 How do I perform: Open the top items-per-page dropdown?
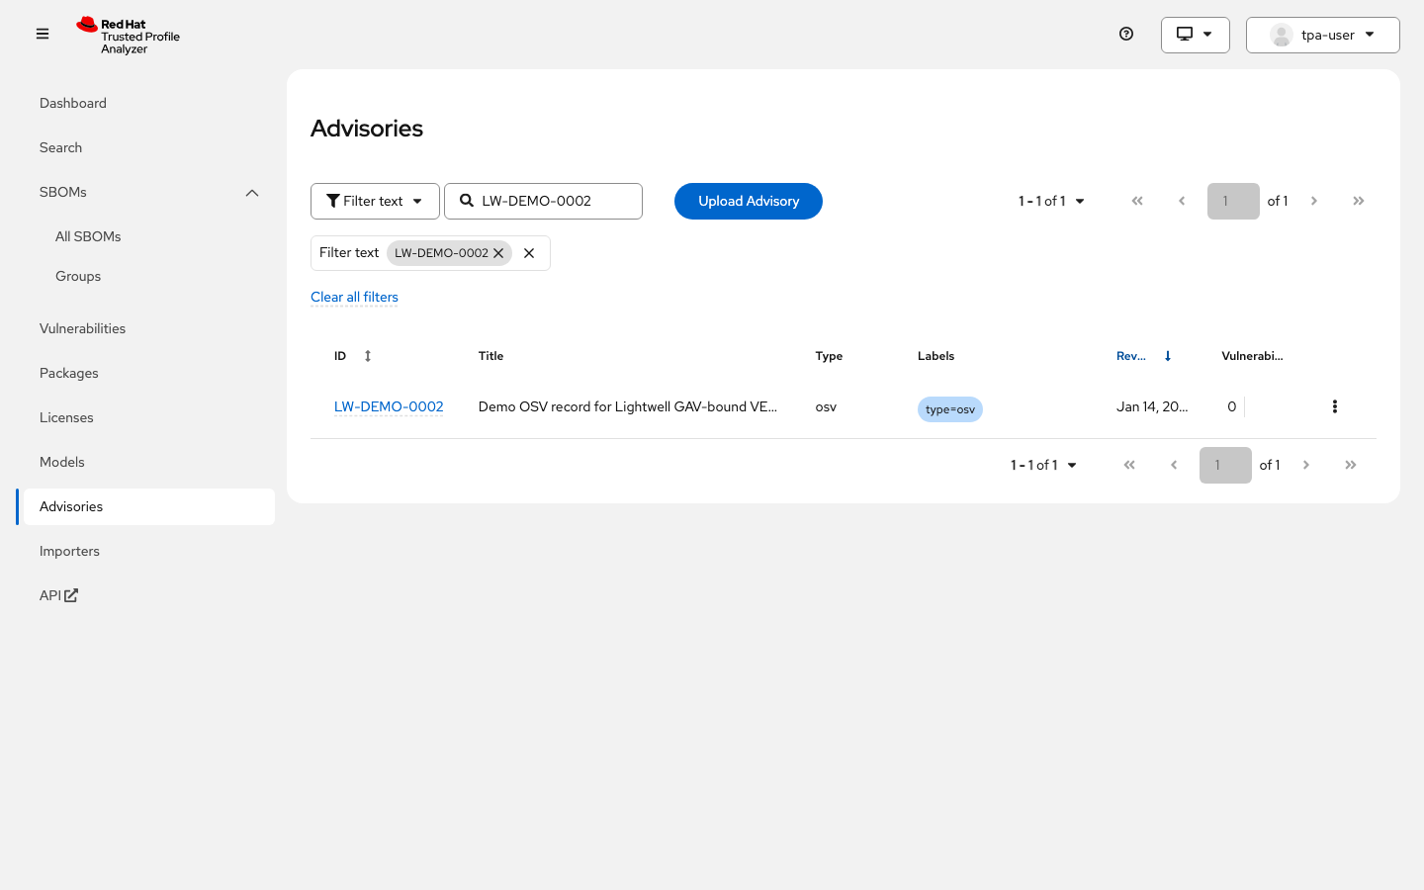[x=1052, y=201]
